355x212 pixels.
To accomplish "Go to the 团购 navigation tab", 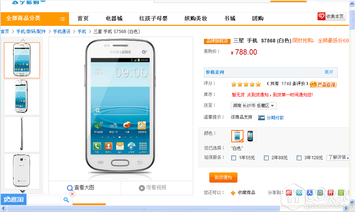I will [x=258, y=19].
